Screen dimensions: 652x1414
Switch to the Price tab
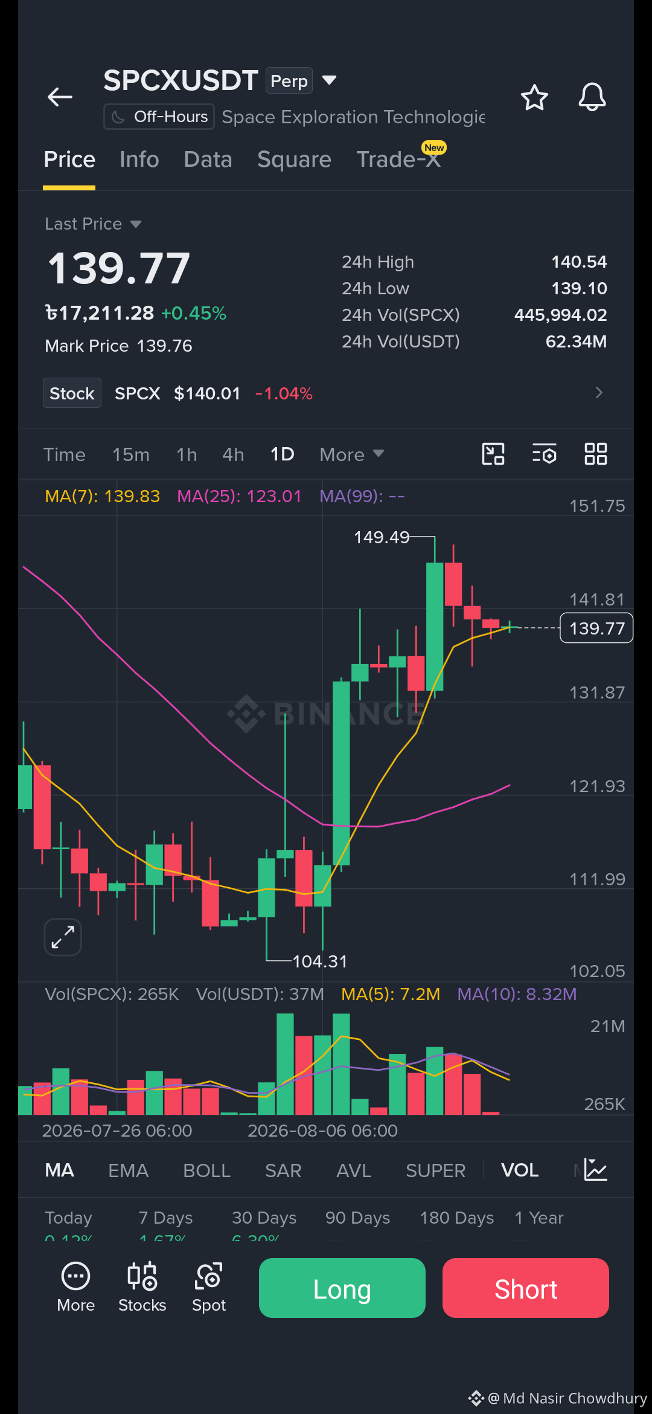(69, 160)
